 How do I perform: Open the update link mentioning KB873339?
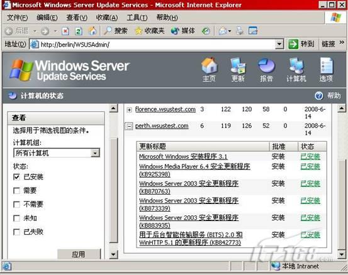(189, 204)
